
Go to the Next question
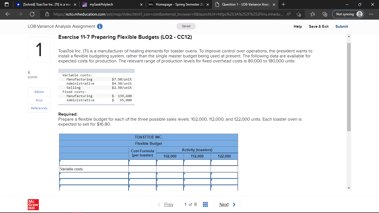(227, 205)
